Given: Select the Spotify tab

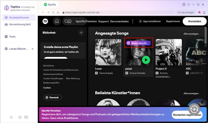Looking at the screenshot, I should pyautogui.click(x=50, y=4).
